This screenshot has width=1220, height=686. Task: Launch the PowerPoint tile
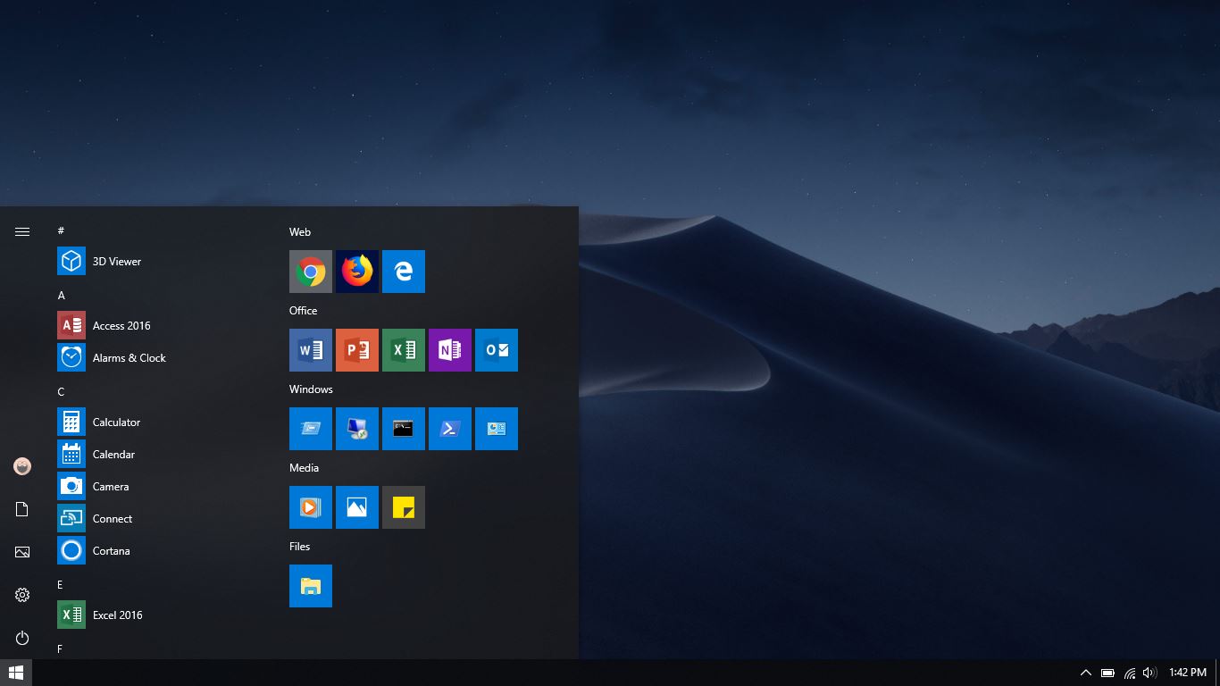(357, 350)
